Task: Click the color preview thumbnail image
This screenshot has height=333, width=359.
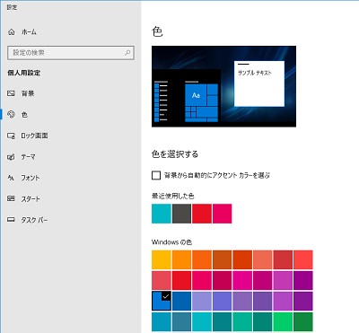Action: (223, 86)
